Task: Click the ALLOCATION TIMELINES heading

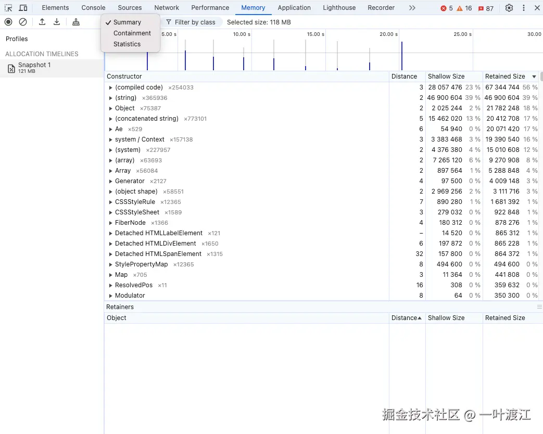Action: (42, 54)
